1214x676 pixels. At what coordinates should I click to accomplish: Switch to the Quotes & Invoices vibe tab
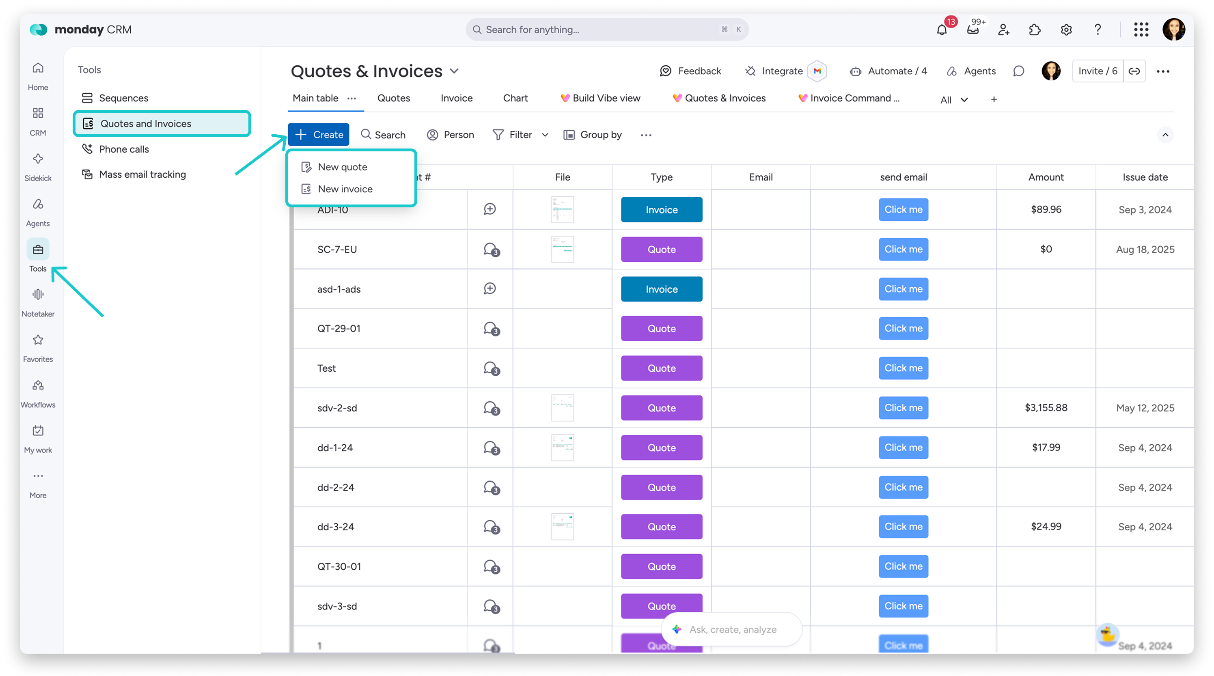pyautogui.click(x=719, y=98)
